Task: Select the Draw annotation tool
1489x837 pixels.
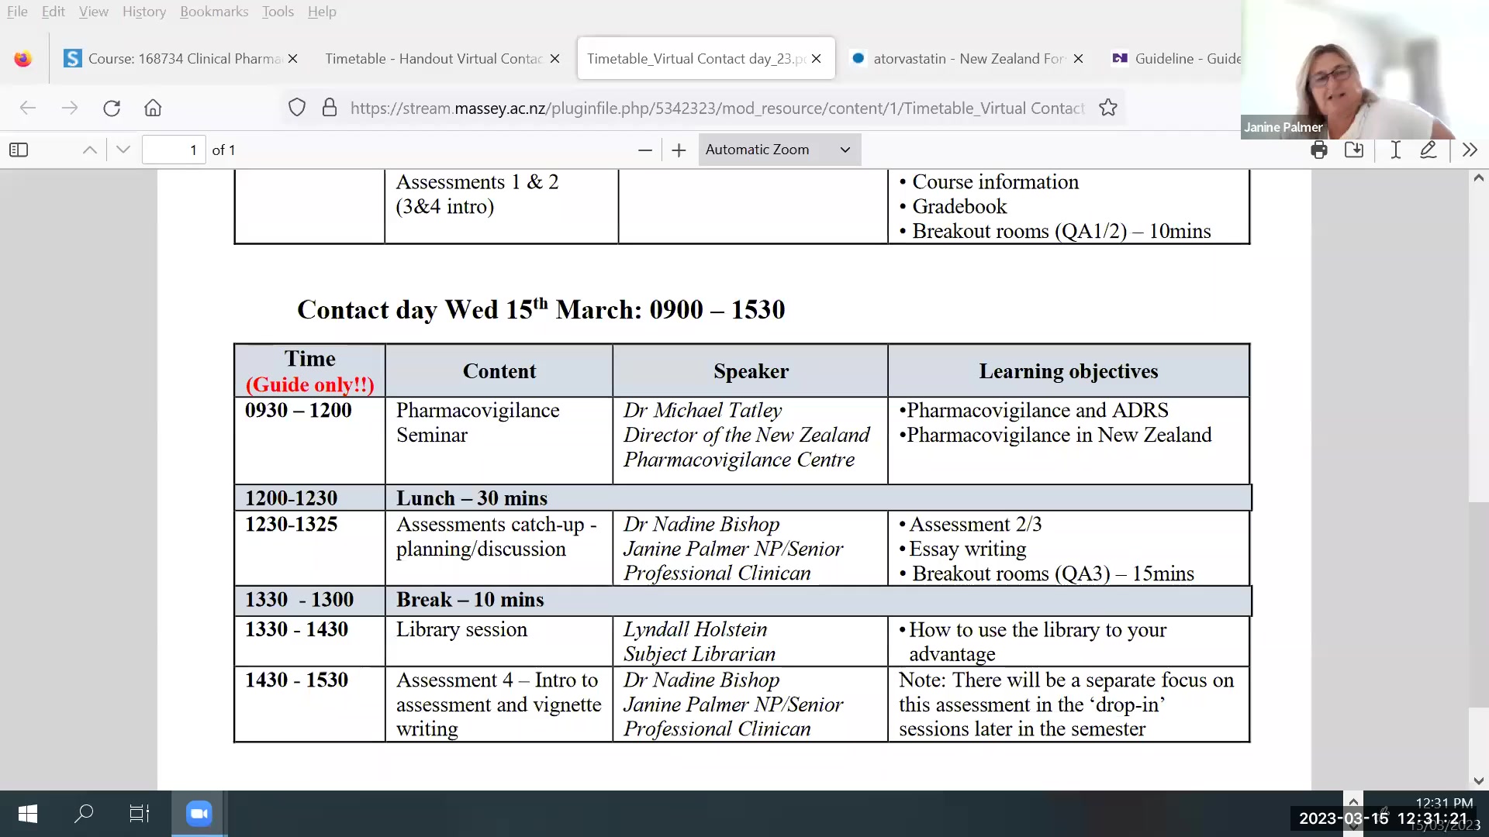Action: (1428, 150)
